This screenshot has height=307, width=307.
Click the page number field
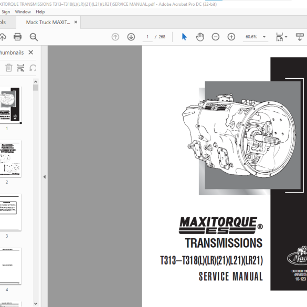(x=147, y=37)
